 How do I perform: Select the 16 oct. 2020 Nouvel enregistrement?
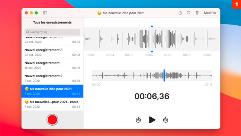coord(52,65)
